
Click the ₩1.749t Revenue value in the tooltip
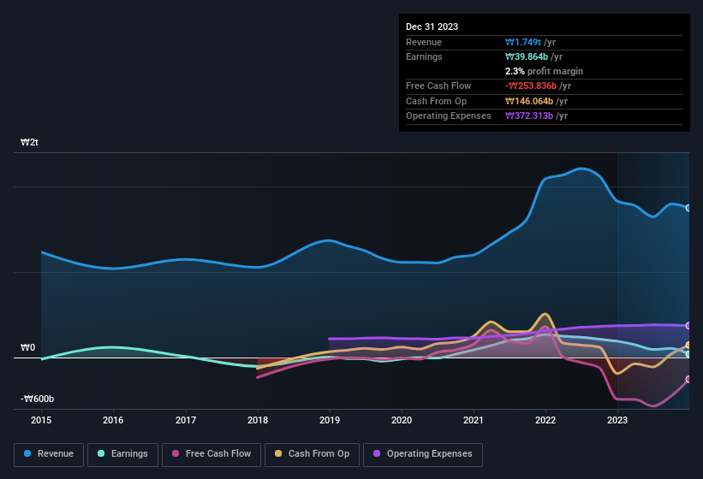click(x=524, y=42)
